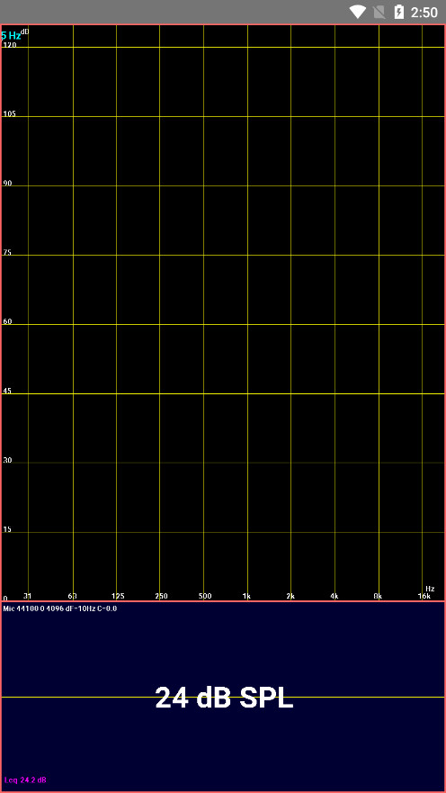Tap the 'dB' axis unit label

25,32
